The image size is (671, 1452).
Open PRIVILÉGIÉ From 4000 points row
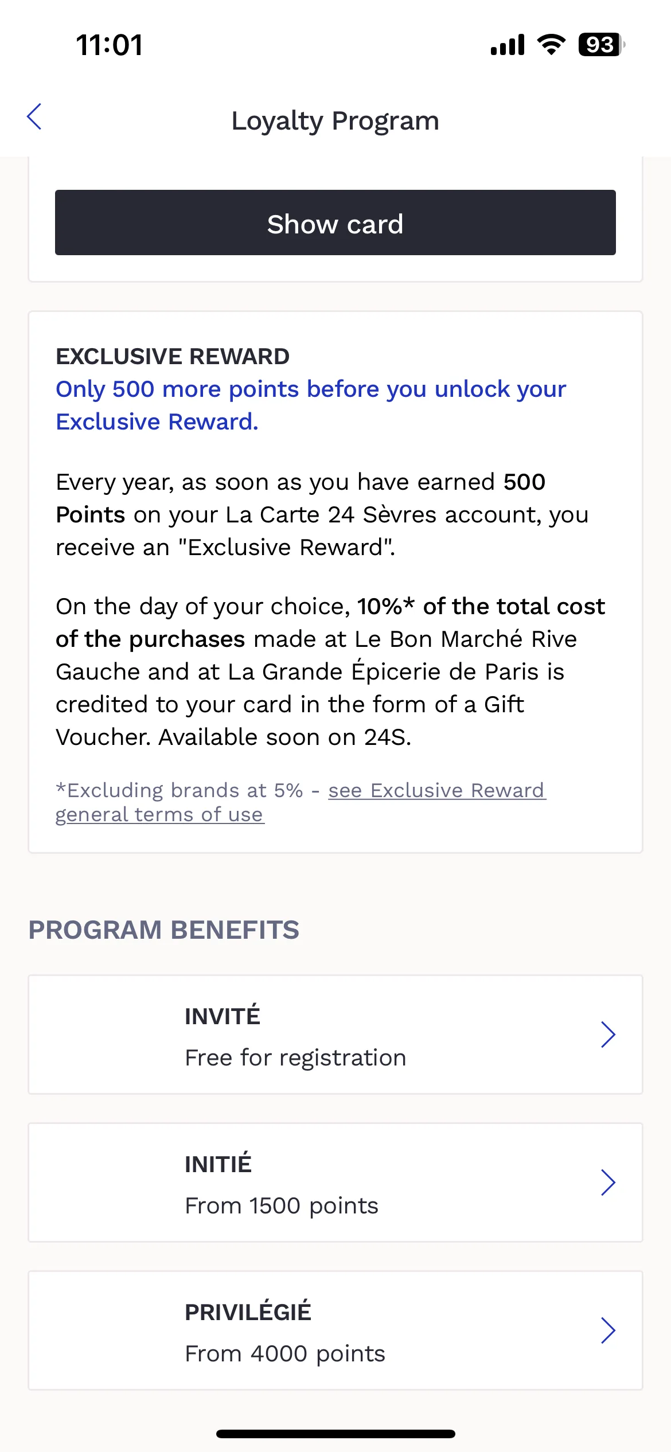coord(335,1330)
